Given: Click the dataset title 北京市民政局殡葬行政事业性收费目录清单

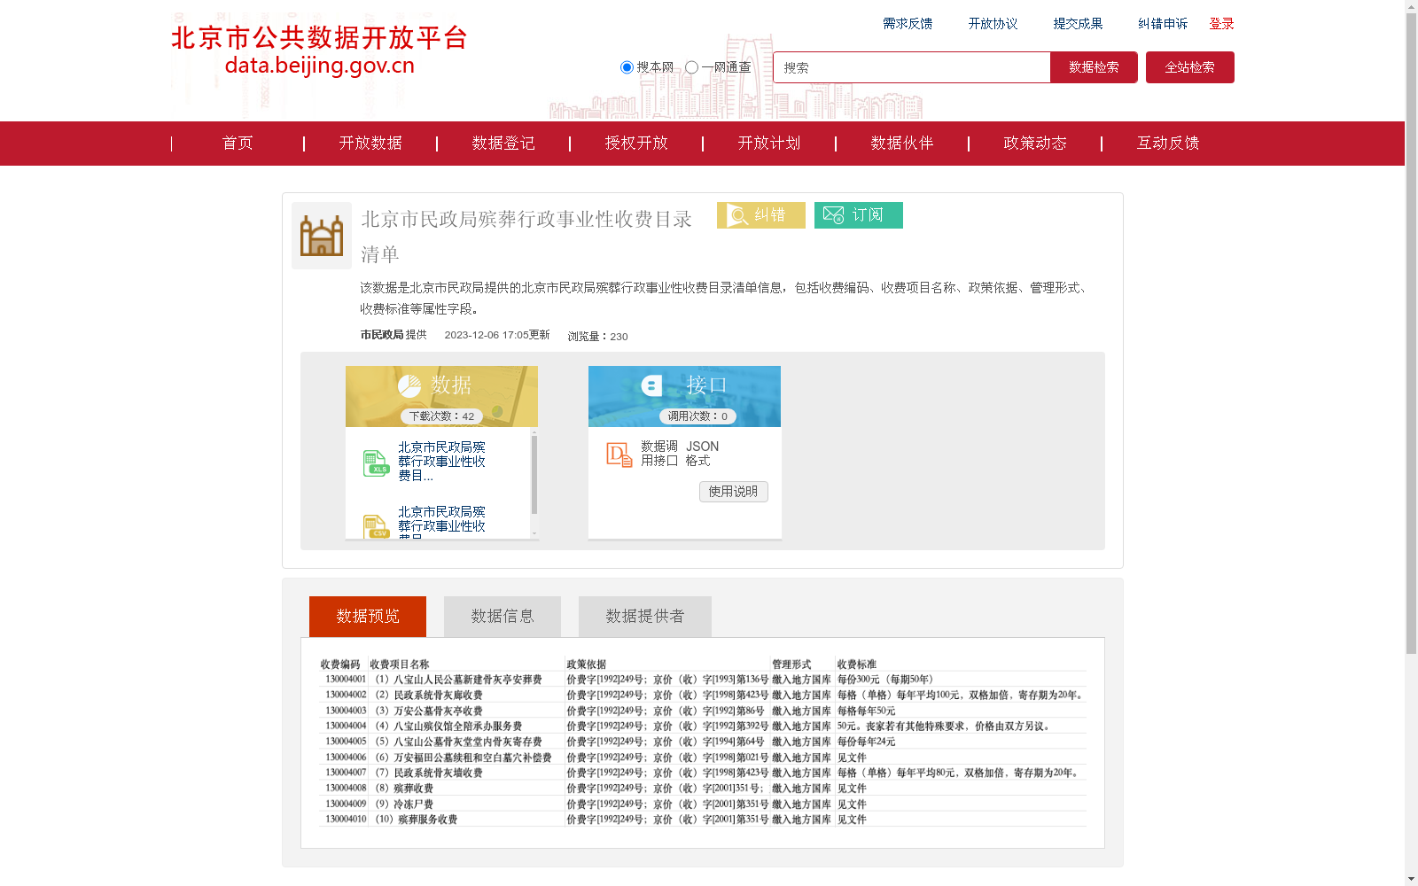Looking at the screenshot, I should point(526,237).
